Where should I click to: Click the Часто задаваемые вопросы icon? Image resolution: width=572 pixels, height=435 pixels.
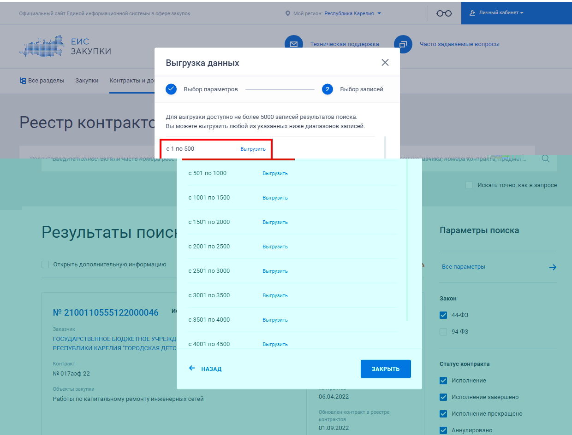point(403,44)
